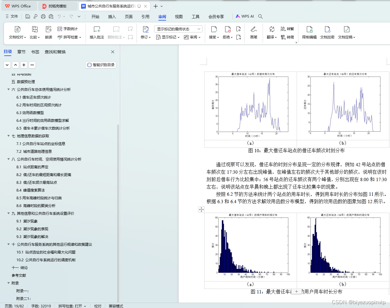Collapse the 八 公共自行车时间、空间 section
Screen dimensions: 390x308
(8, 159)
